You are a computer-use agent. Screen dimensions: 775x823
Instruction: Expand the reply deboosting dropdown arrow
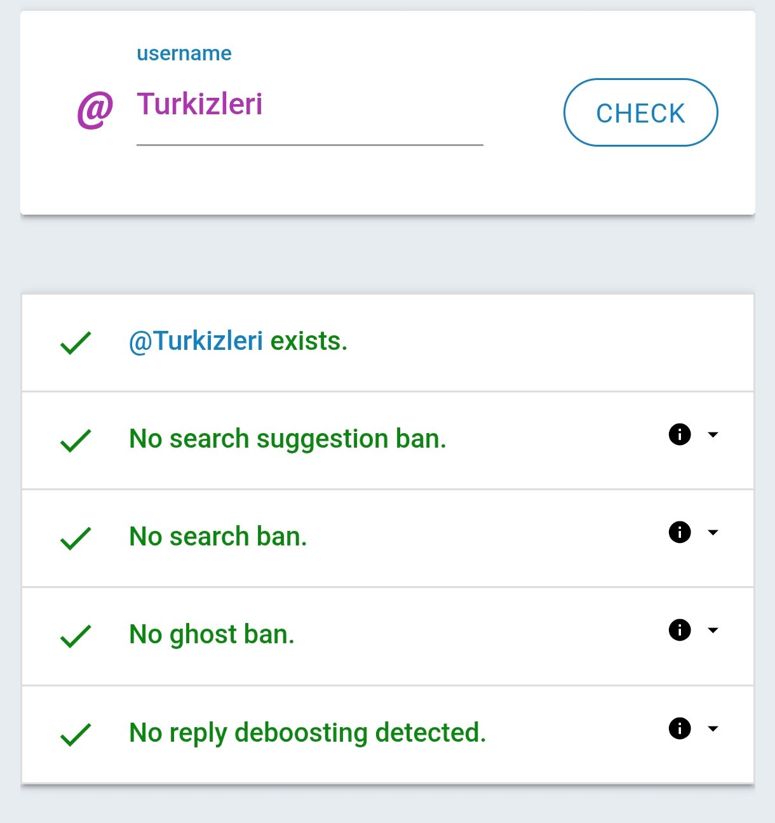[713, 728]
